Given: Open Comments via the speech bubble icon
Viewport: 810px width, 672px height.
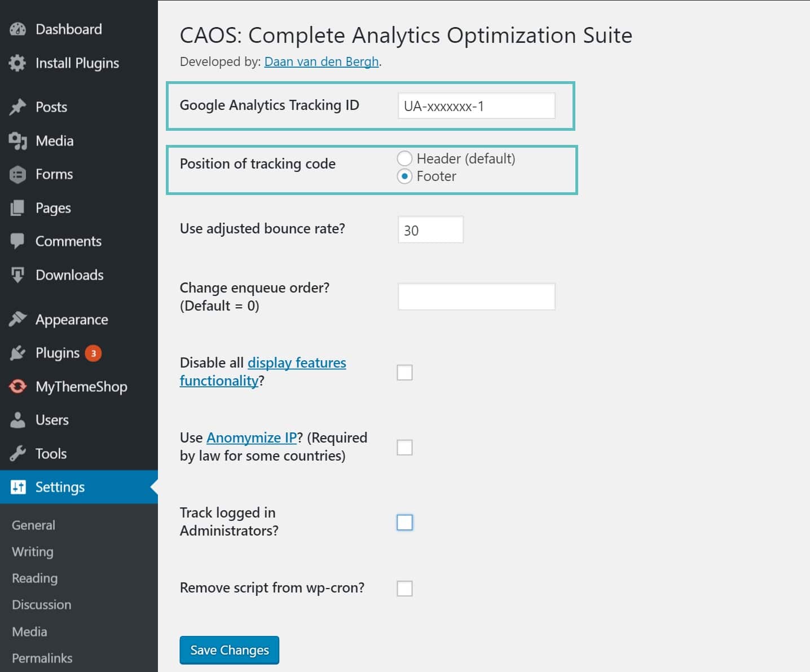Looking at the screenshot, I should pyautogui.click(x=17, y=241).
